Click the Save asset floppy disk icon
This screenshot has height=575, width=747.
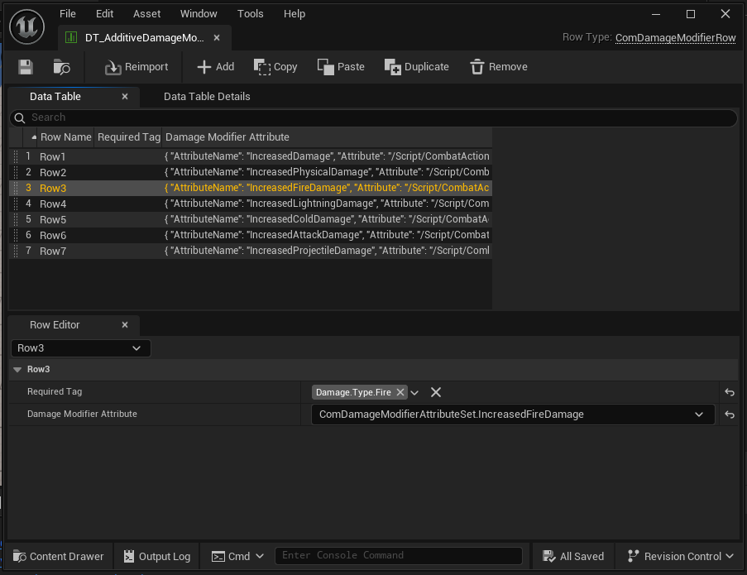point(26,67)
